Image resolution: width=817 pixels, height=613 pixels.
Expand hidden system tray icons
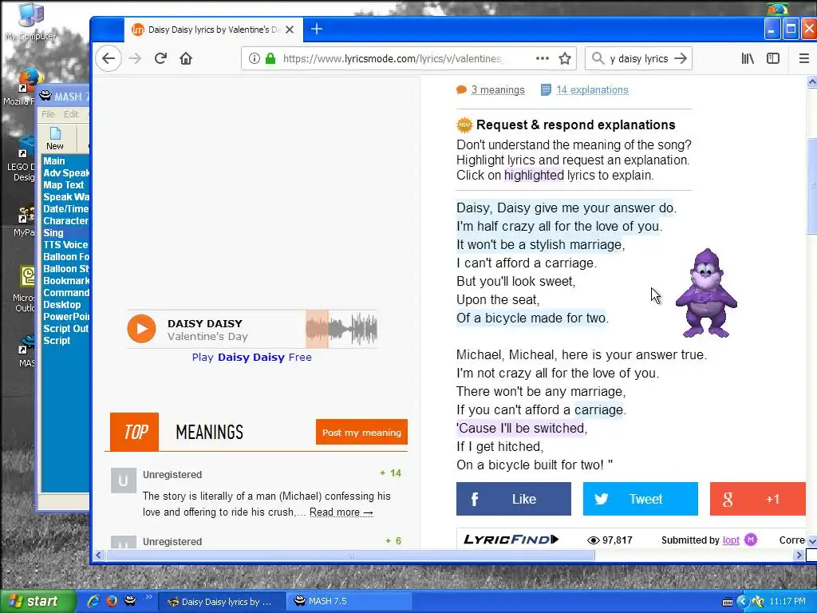click(x=743, y=602)
